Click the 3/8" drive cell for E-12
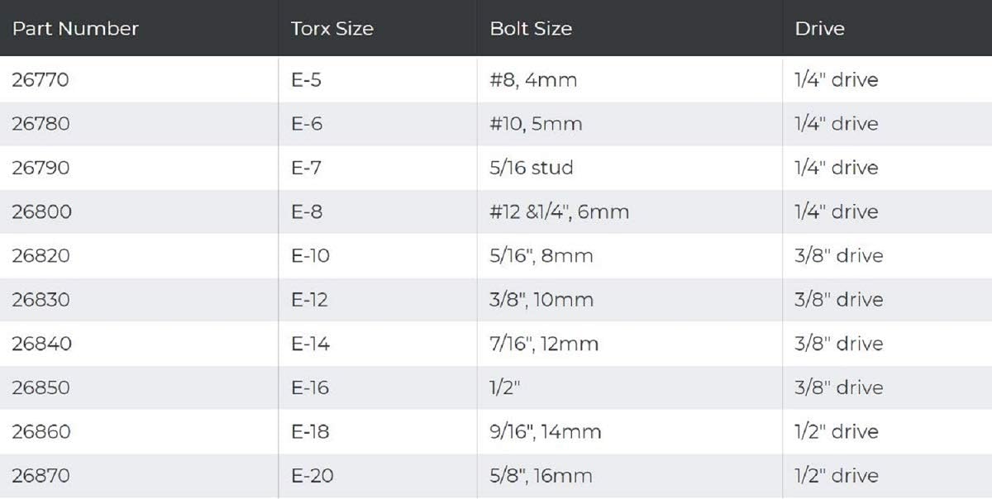This screenshot has width=992, height=499. (838, 299)
